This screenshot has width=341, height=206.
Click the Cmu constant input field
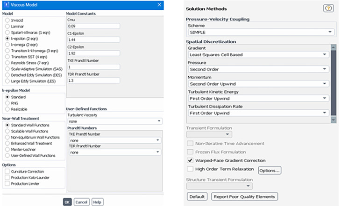tap(94, 26)
